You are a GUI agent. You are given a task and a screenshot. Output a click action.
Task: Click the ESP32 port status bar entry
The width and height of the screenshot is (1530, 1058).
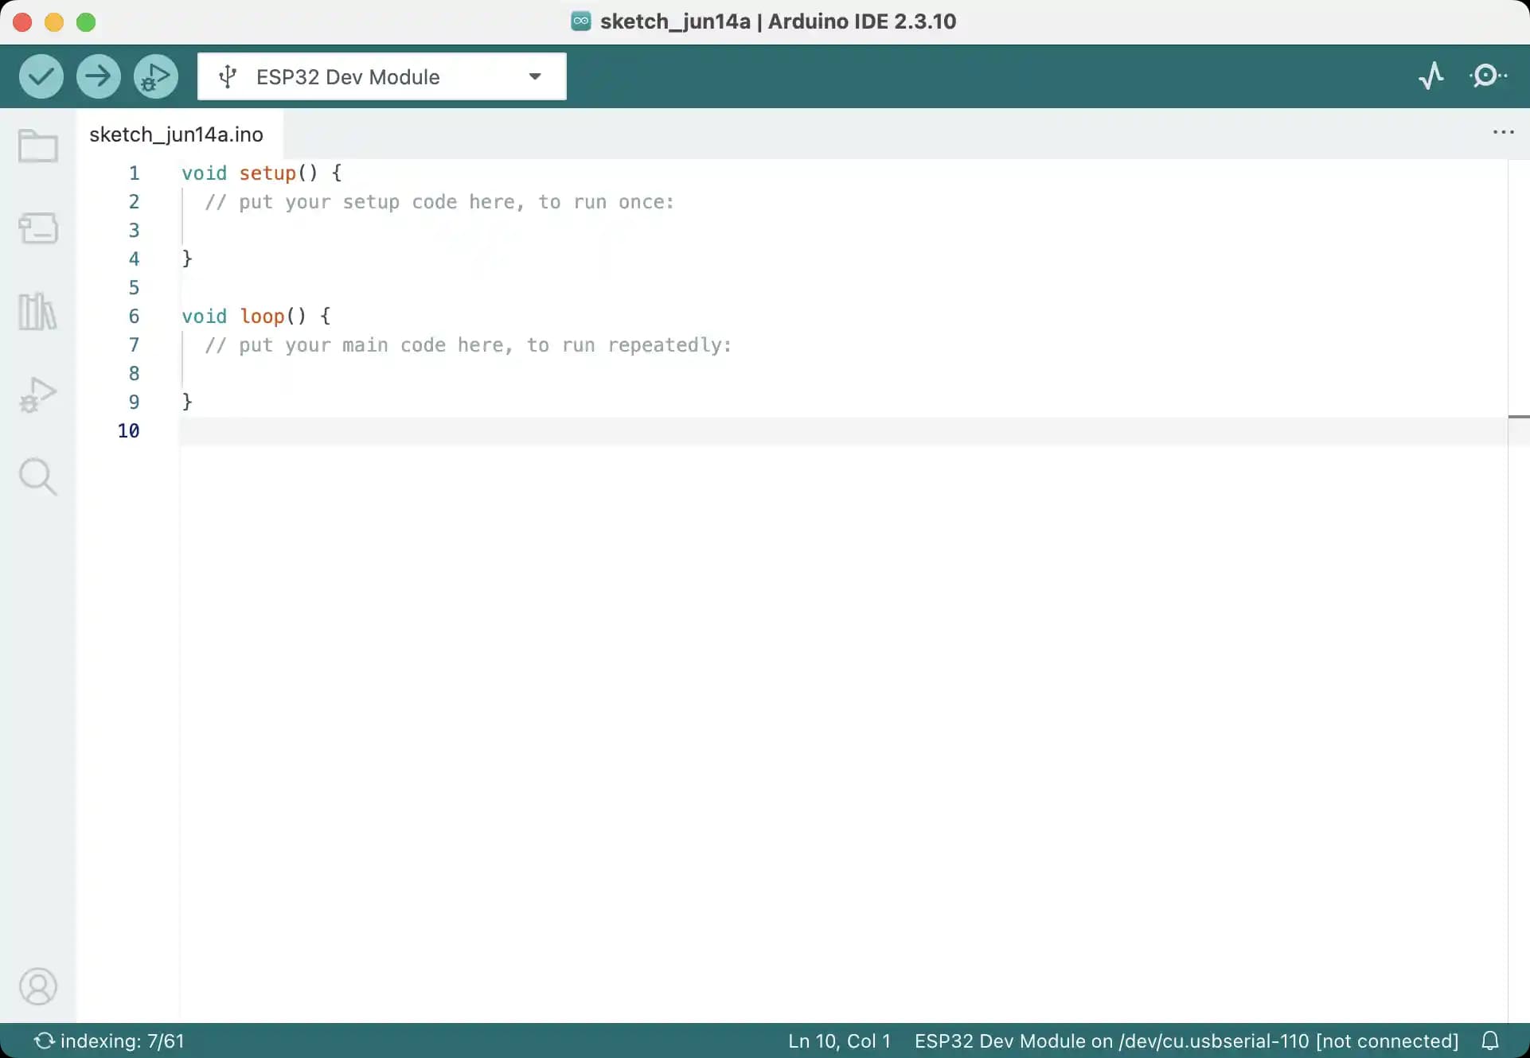(x=1186, y=1040)
